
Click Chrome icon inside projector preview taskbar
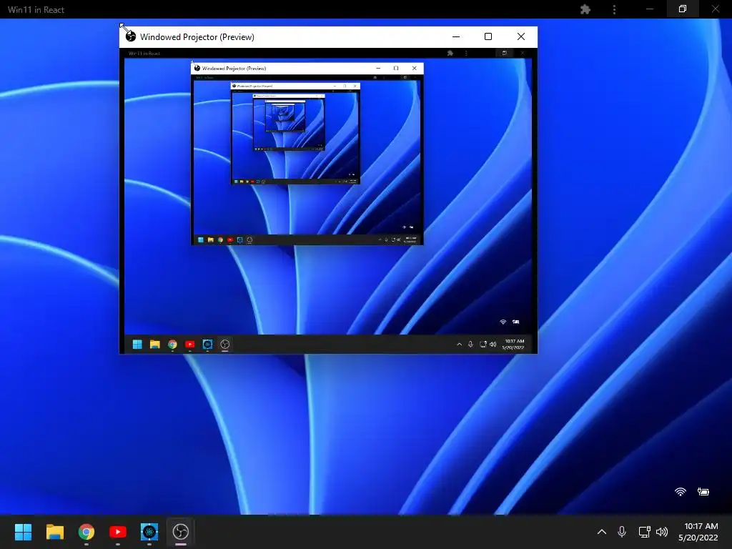(172, 345)
